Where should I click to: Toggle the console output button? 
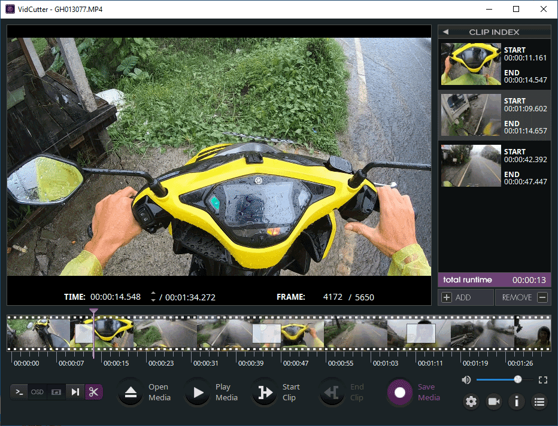click(19, 392)
